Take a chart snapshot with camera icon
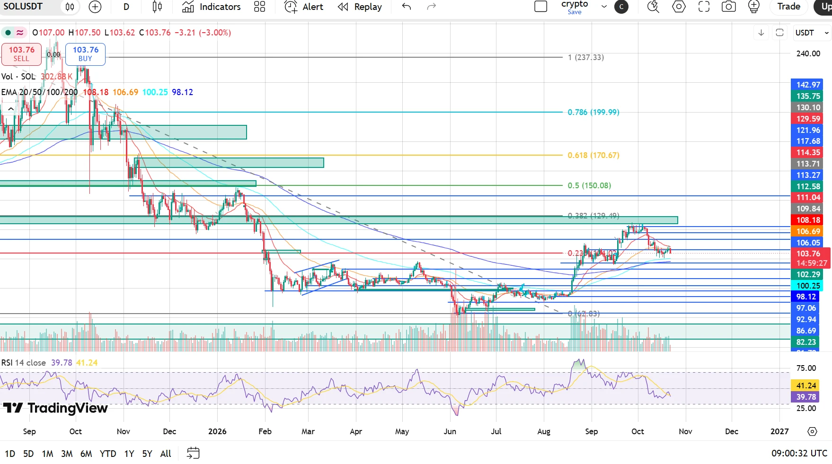 click(728, 7)
